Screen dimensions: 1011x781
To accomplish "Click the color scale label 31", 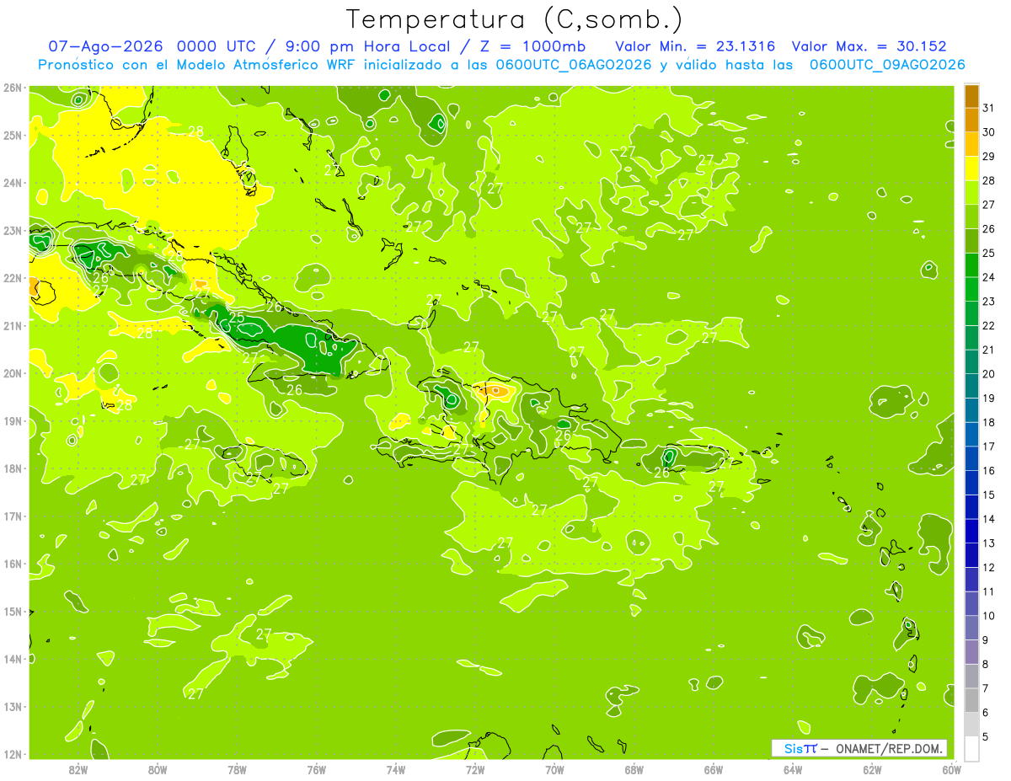I will coord(989,108).
